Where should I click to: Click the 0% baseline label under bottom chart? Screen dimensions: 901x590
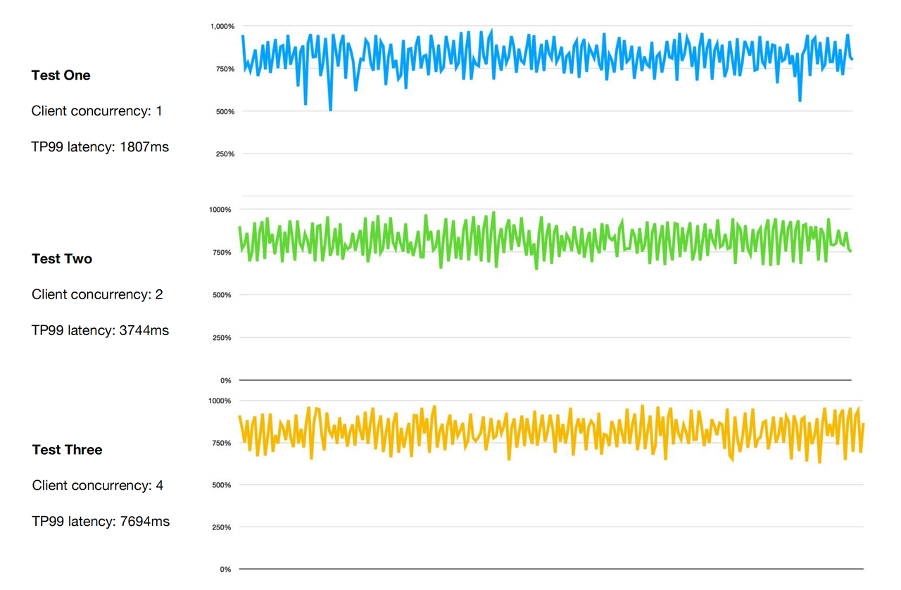coord(227,569)
